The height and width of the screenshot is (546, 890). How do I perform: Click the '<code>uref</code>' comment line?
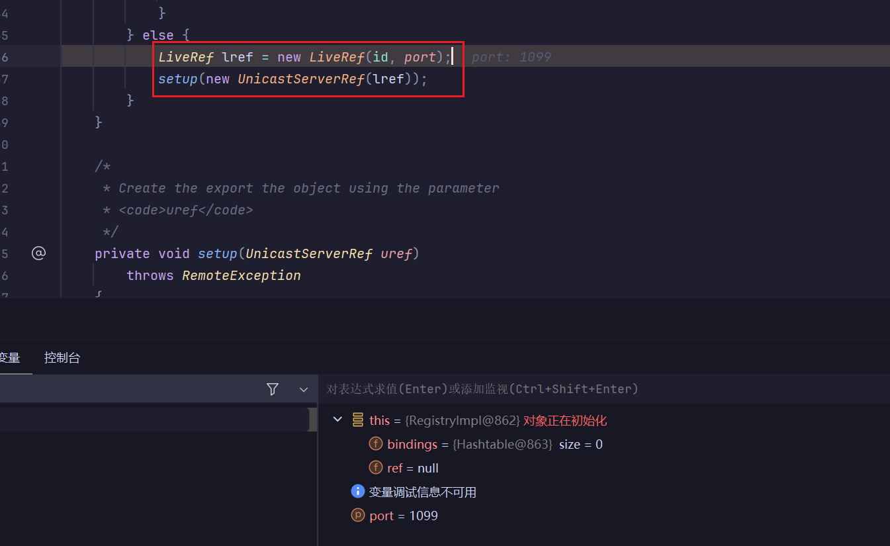point(178,210)
